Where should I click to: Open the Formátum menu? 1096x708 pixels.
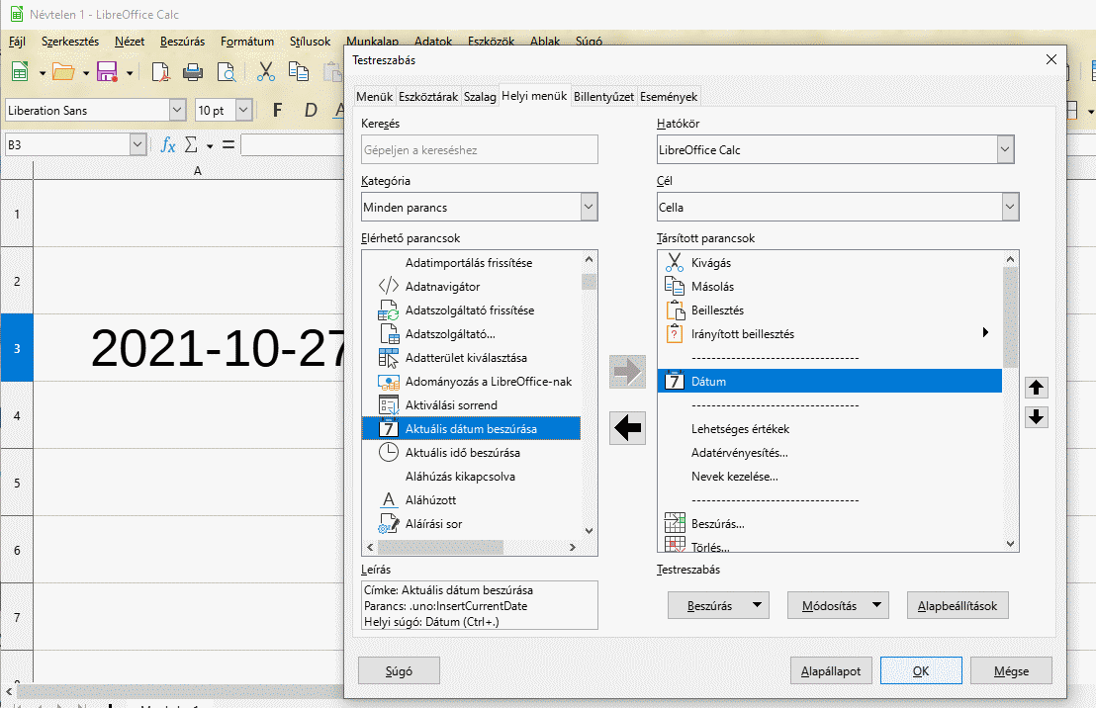(x=246, y=42)
